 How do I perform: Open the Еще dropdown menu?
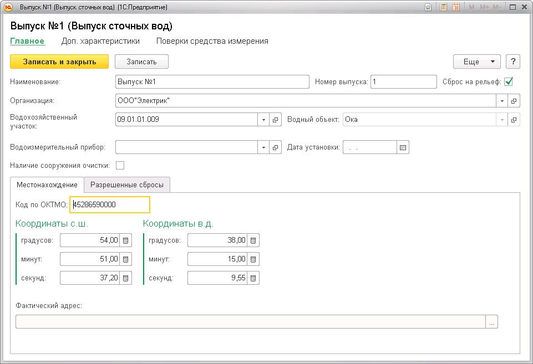[x=477, y=62]
